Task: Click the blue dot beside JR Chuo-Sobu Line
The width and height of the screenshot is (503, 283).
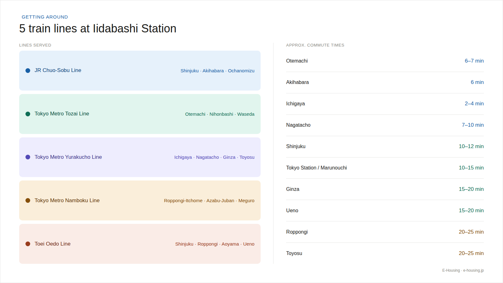Action: [x=28, y=70]
